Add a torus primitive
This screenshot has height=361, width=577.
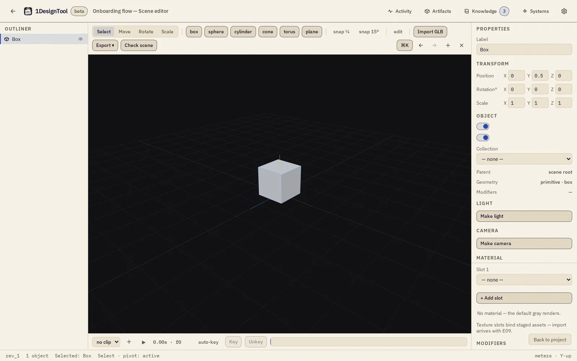pyautogui.click(x=289, y=31)
